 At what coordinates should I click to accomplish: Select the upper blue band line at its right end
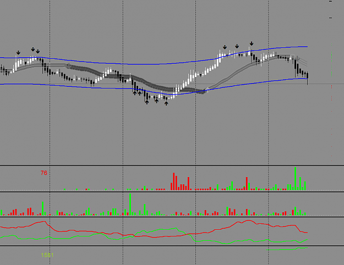click(307, 47)
